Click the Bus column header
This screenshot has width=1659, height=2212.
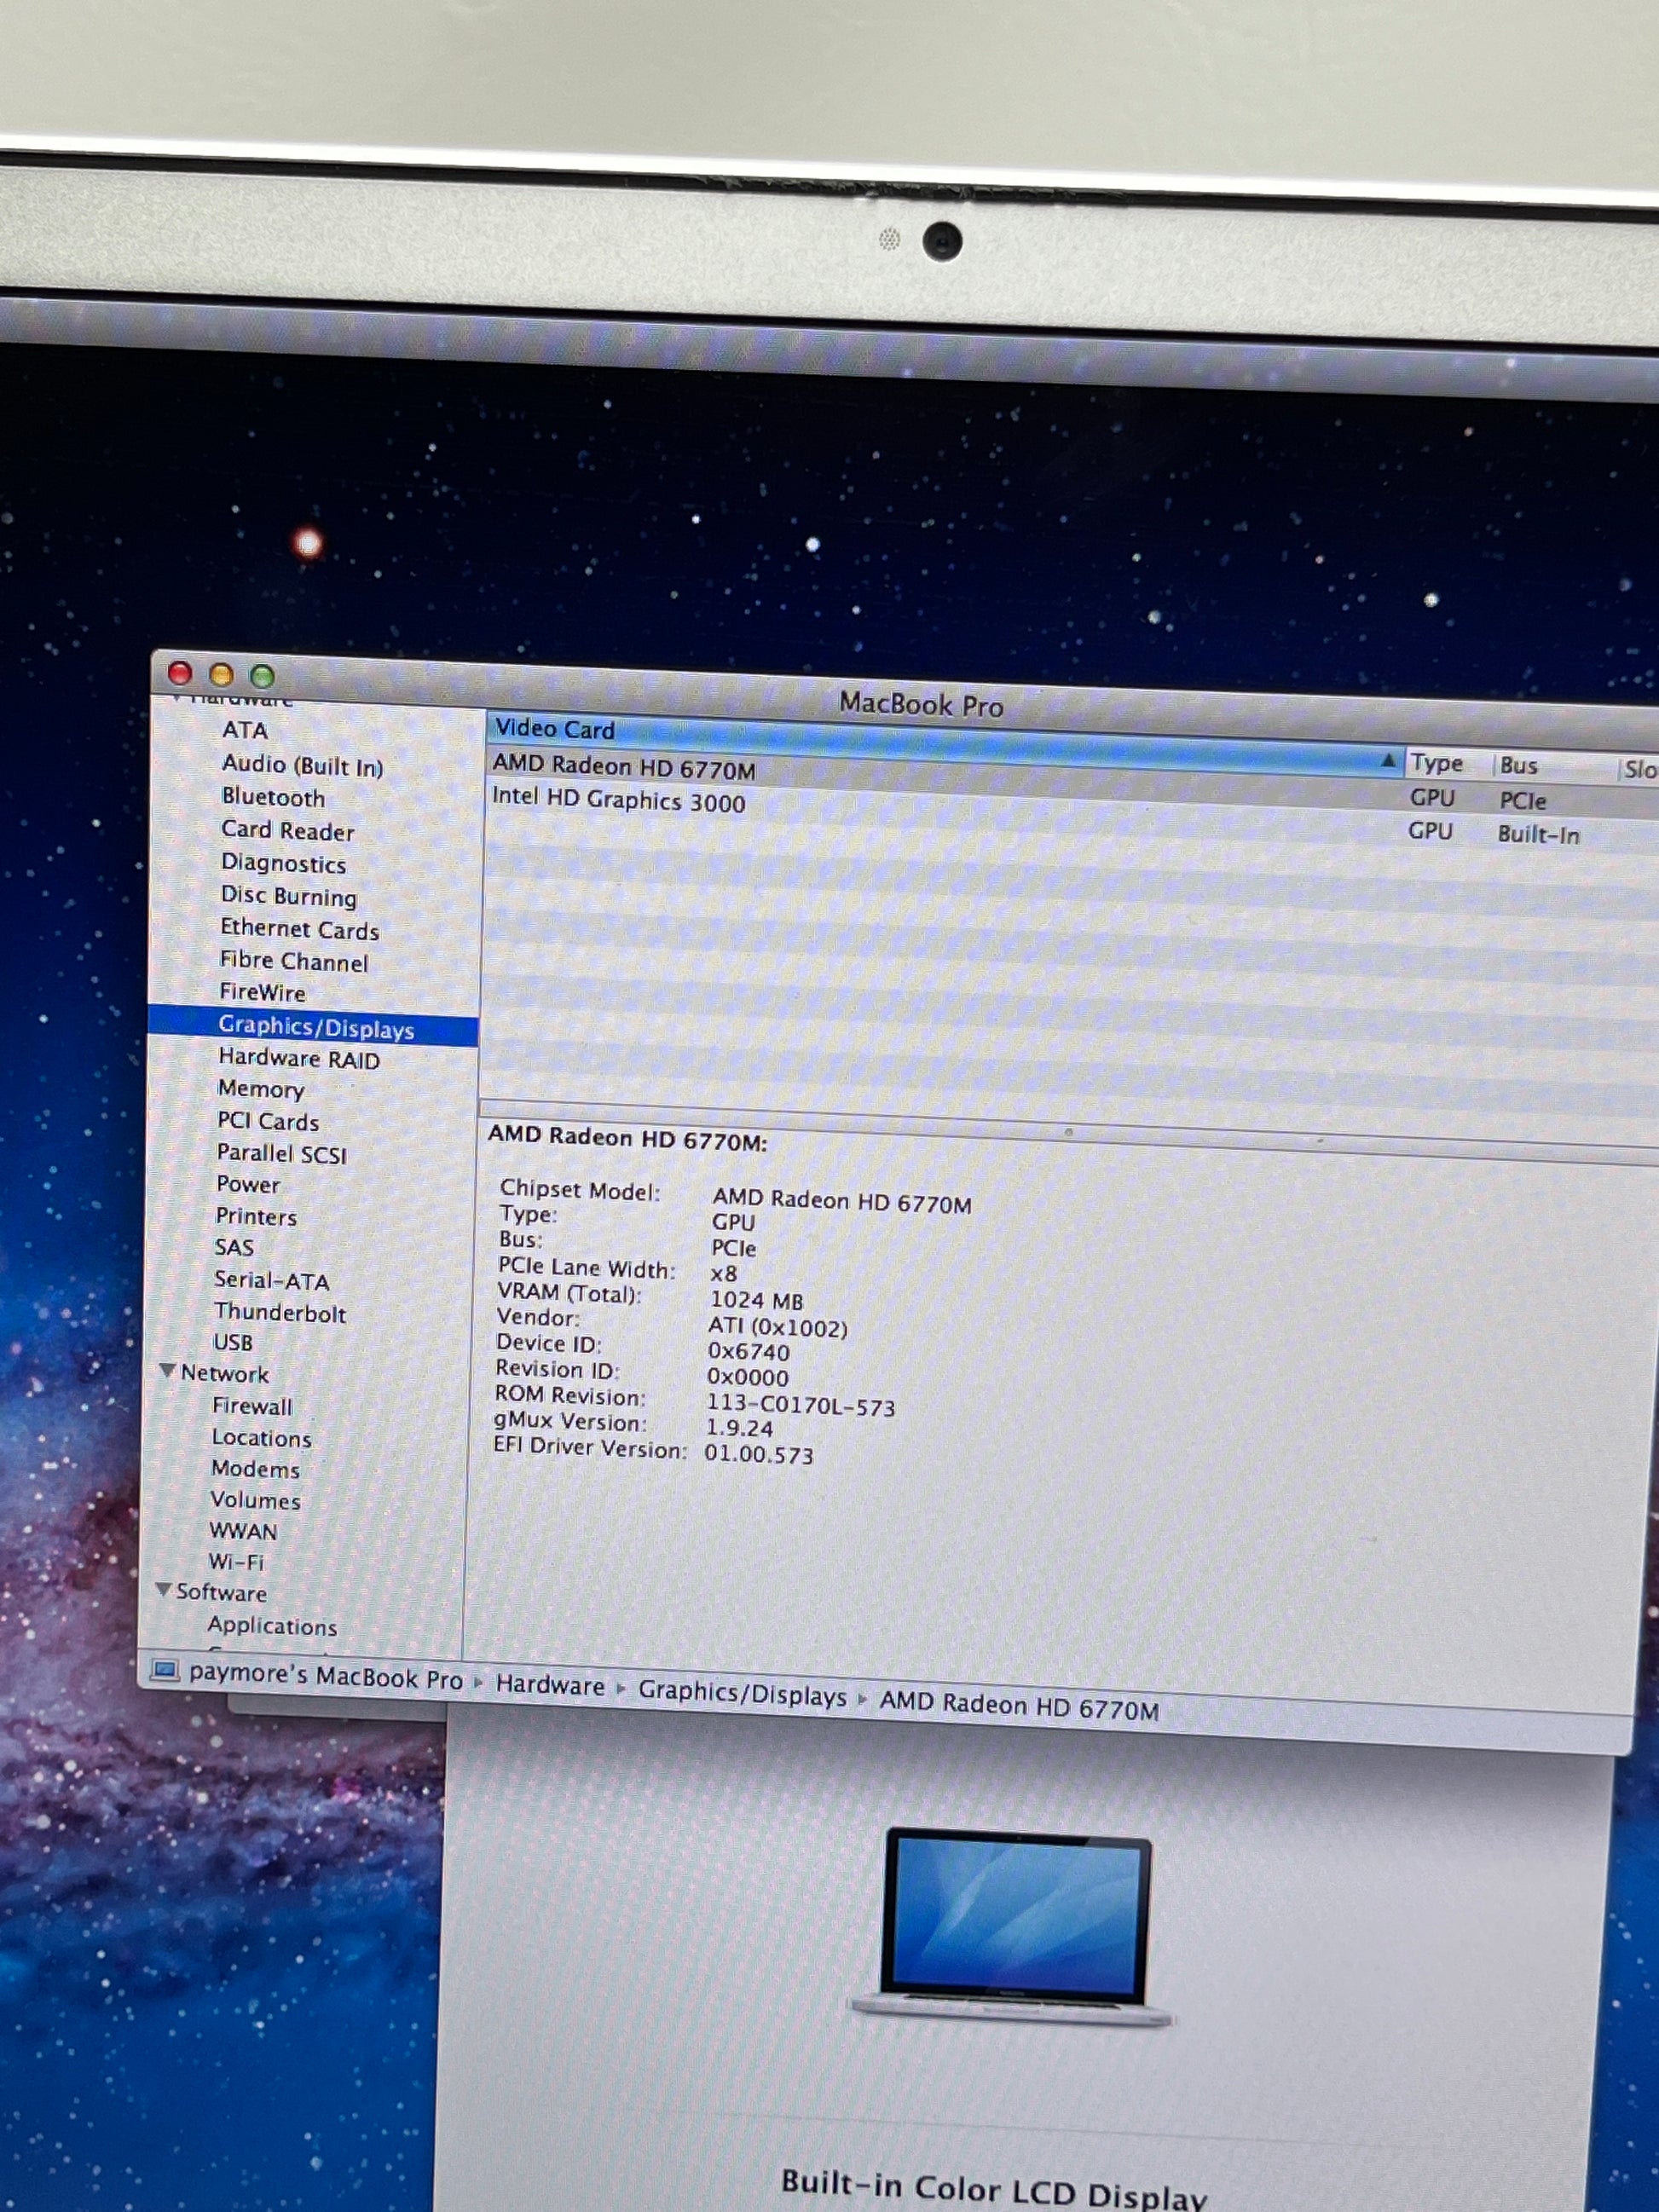tap(1518, 766)
